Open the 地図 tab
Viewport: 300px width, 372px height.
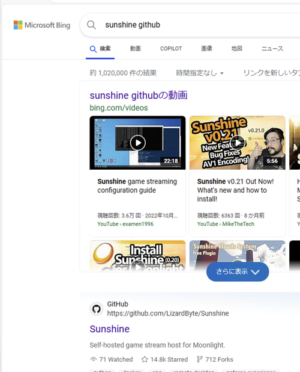click(236, 48)
